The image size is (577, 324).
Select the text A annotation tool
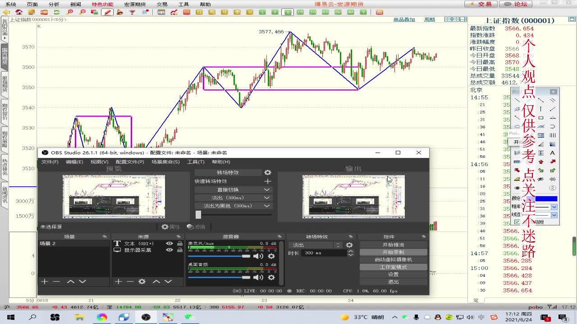pos(553,153)
